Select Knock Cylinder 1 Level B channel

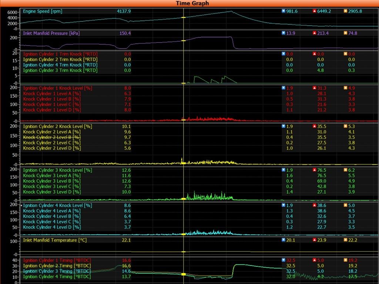(51, 99)
